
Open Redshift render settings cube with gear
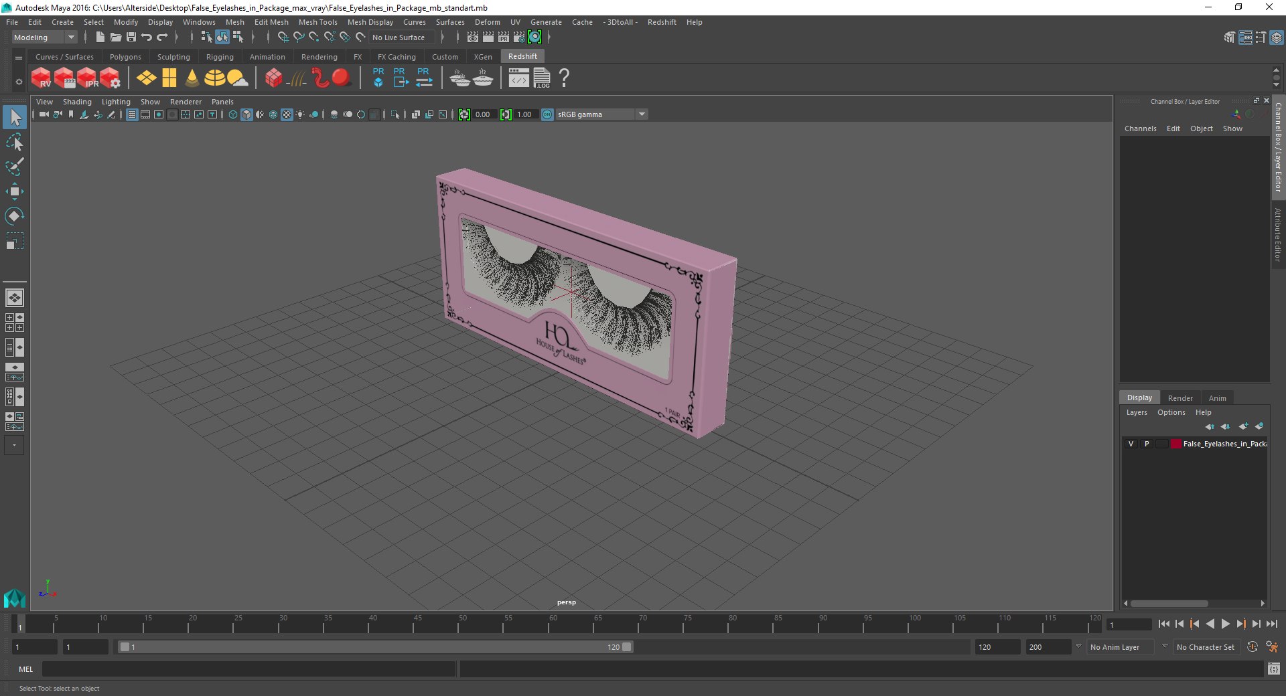coord(111,78)
